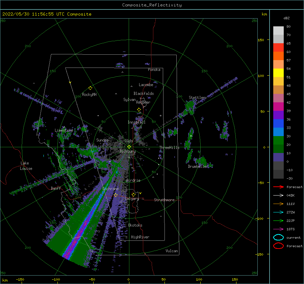The width and height of the screenshot is (304, 284).
Task: Click the blue 33-36 dBZ swatch
Action: tap(278, 124)
